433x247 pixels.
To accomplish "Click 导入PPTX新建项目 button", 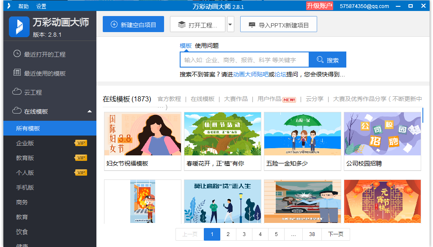I will click(x=278, y=24).
